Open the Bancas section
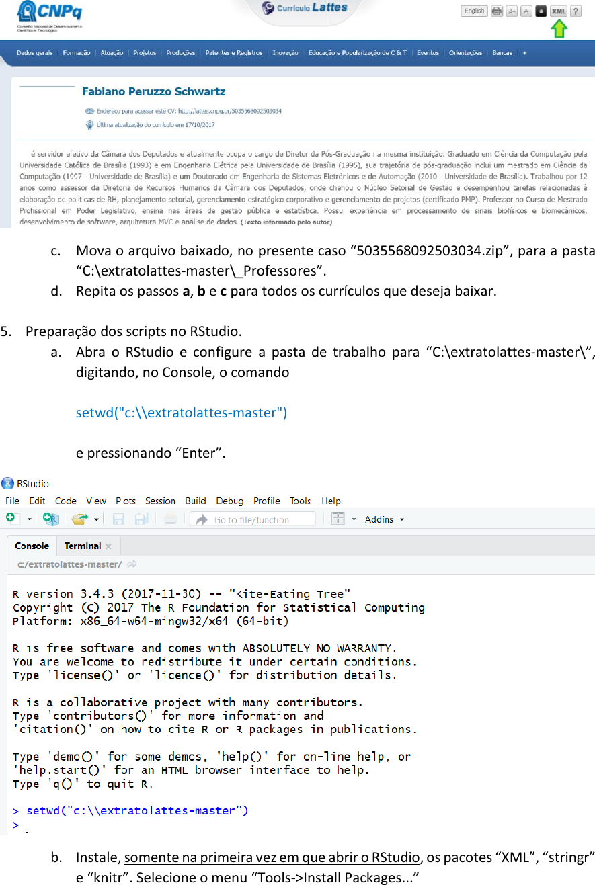This screenshot has height=885, width=595. pyautogui.click(x=502, y=53)
